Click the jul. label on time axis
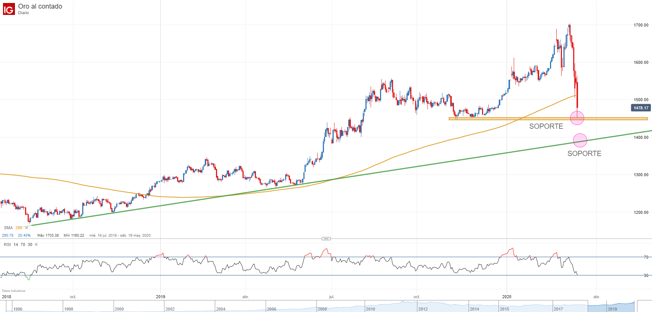This screenshot has height=312, width=652. [331, 297]
